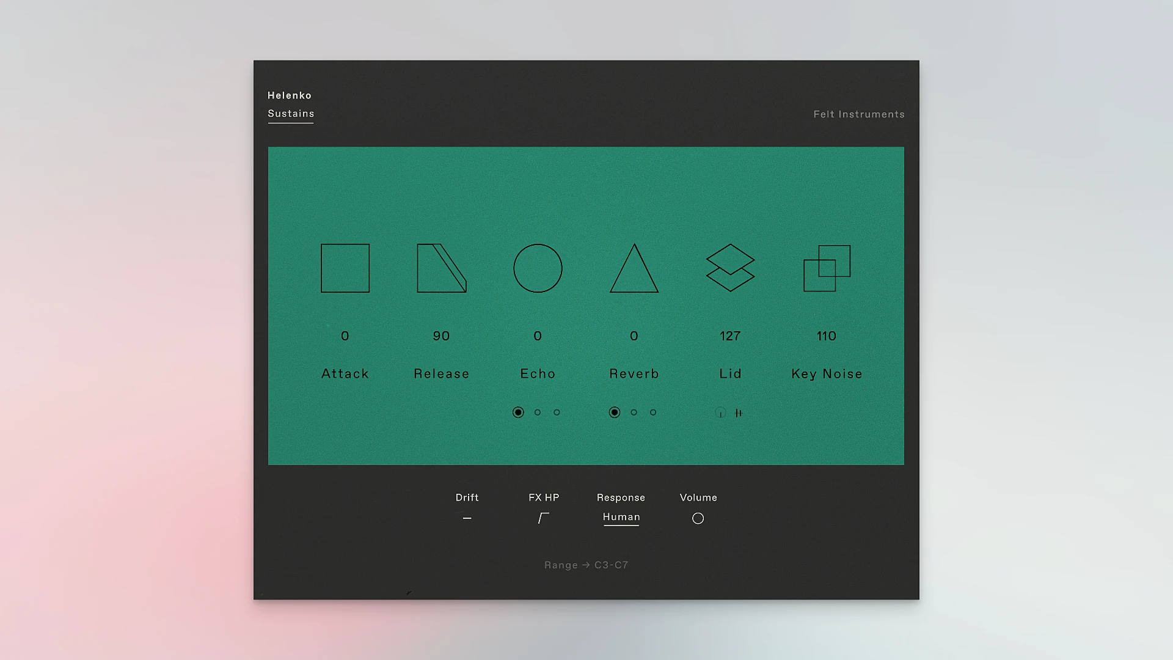The height and width of the screenshot is (660, 1173).
Task: Click the Volume label
Action: point(698,497)
